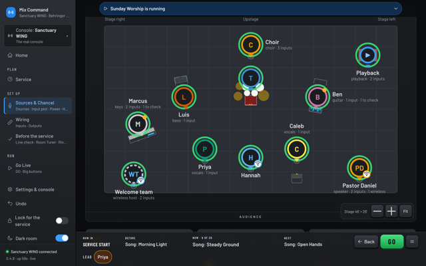Image resolution: width=426 pixels, height=266 pixels.
Task: Open the Console Sanctuary WING selector
Action: tap(38, 36)
